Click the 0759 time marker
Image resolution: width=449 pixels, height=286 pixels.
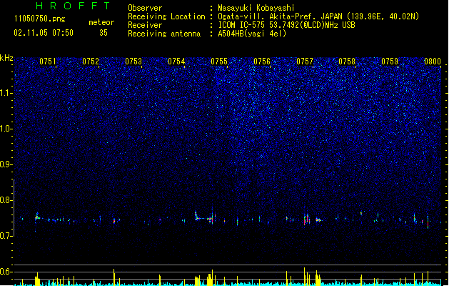click(390, 61)
